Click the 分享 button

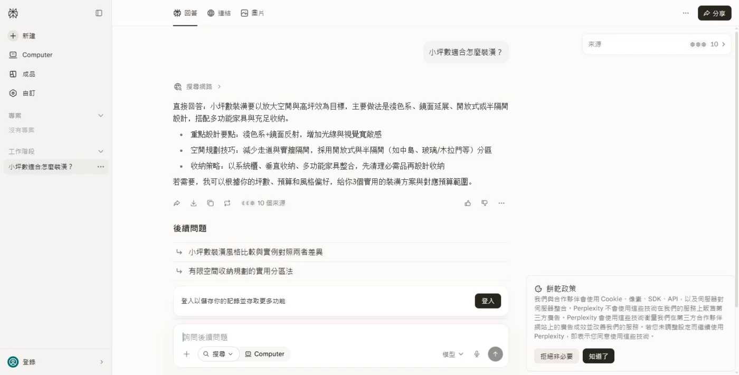coord(714,13)
